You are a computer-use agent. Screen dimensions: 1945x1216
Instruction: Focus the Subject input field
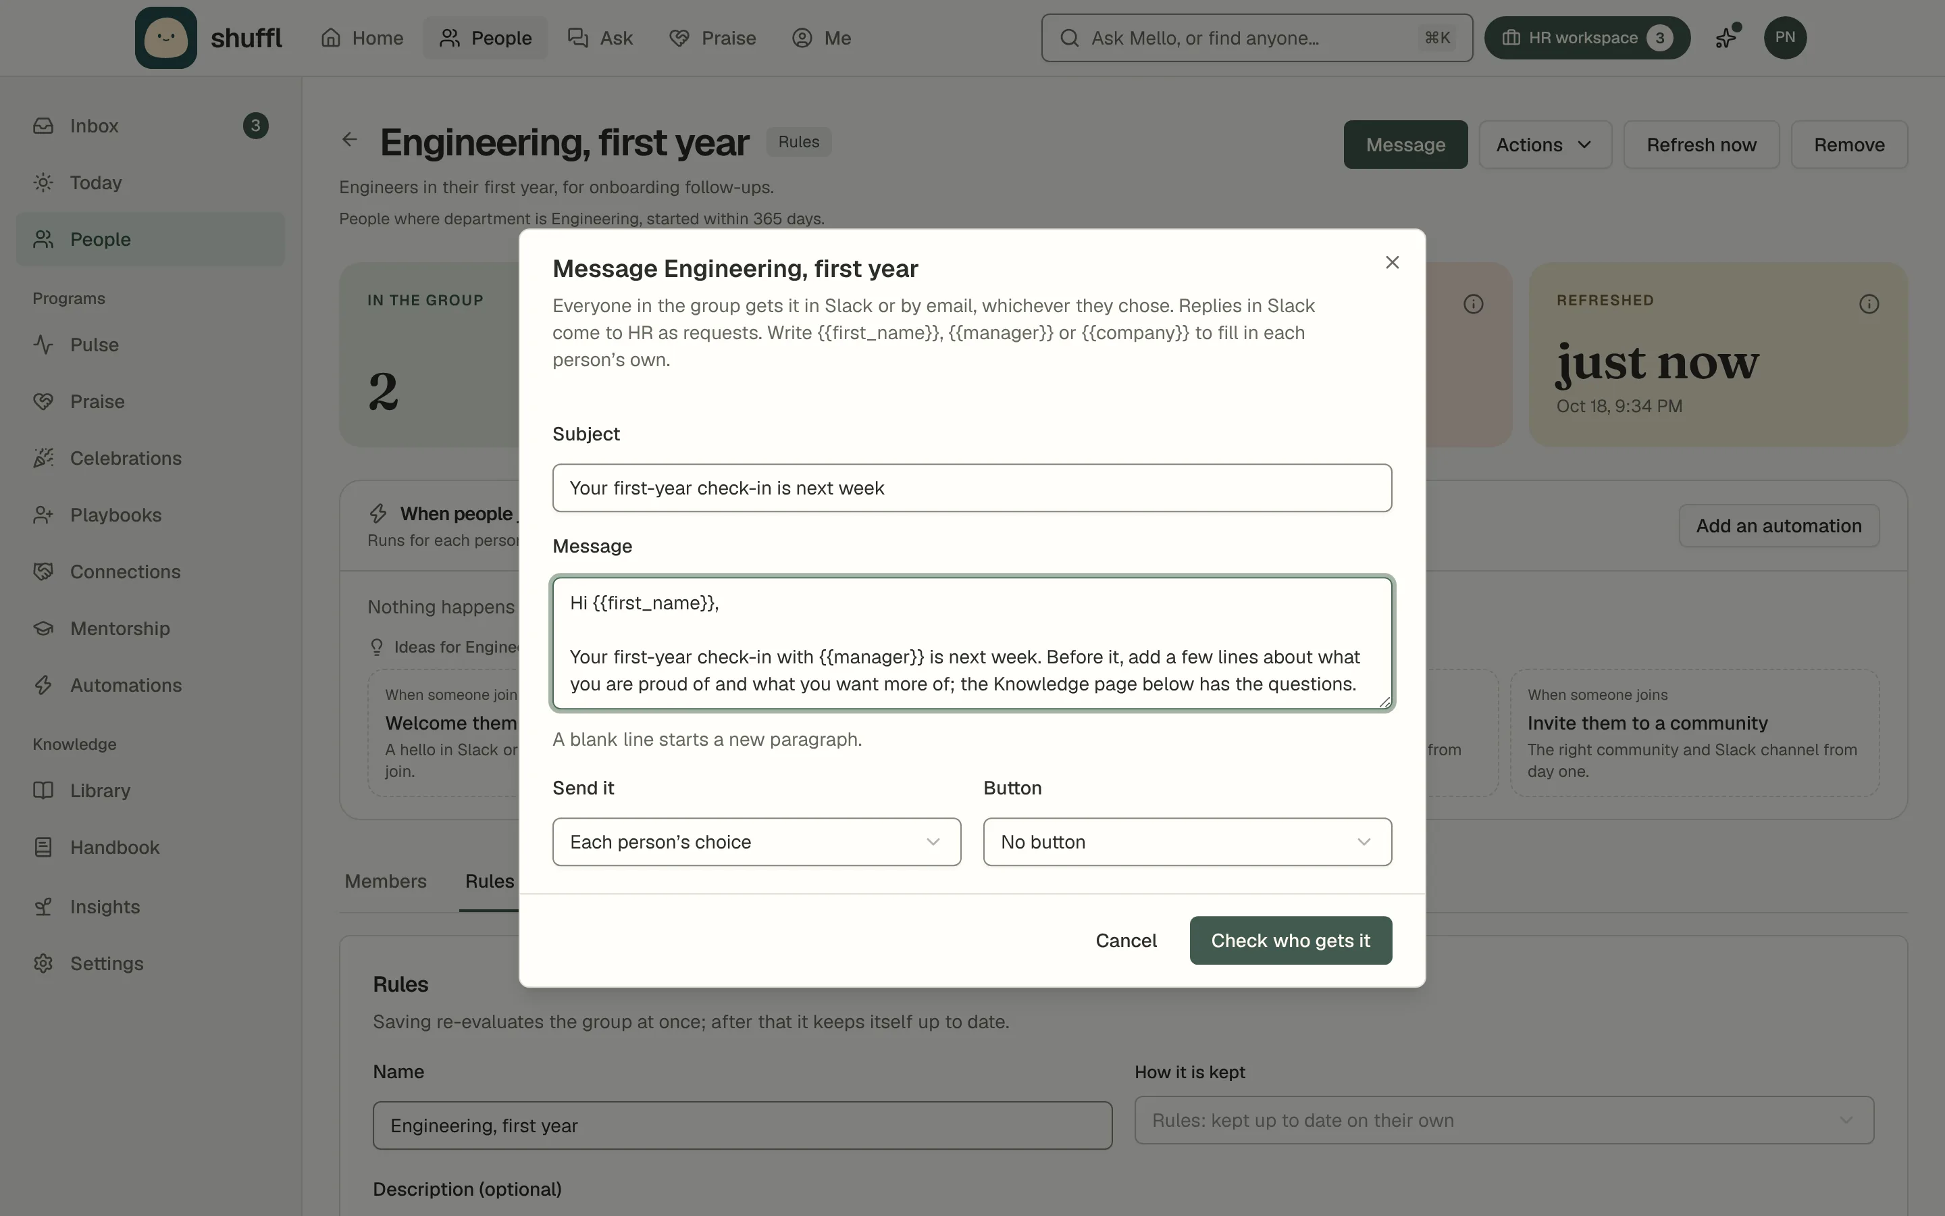point(972,488)
